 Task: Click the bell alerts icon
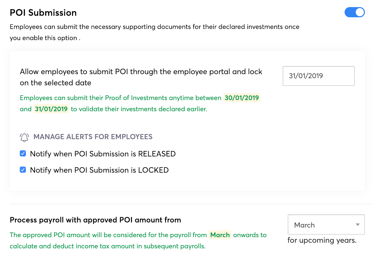(x=24, y=137)
